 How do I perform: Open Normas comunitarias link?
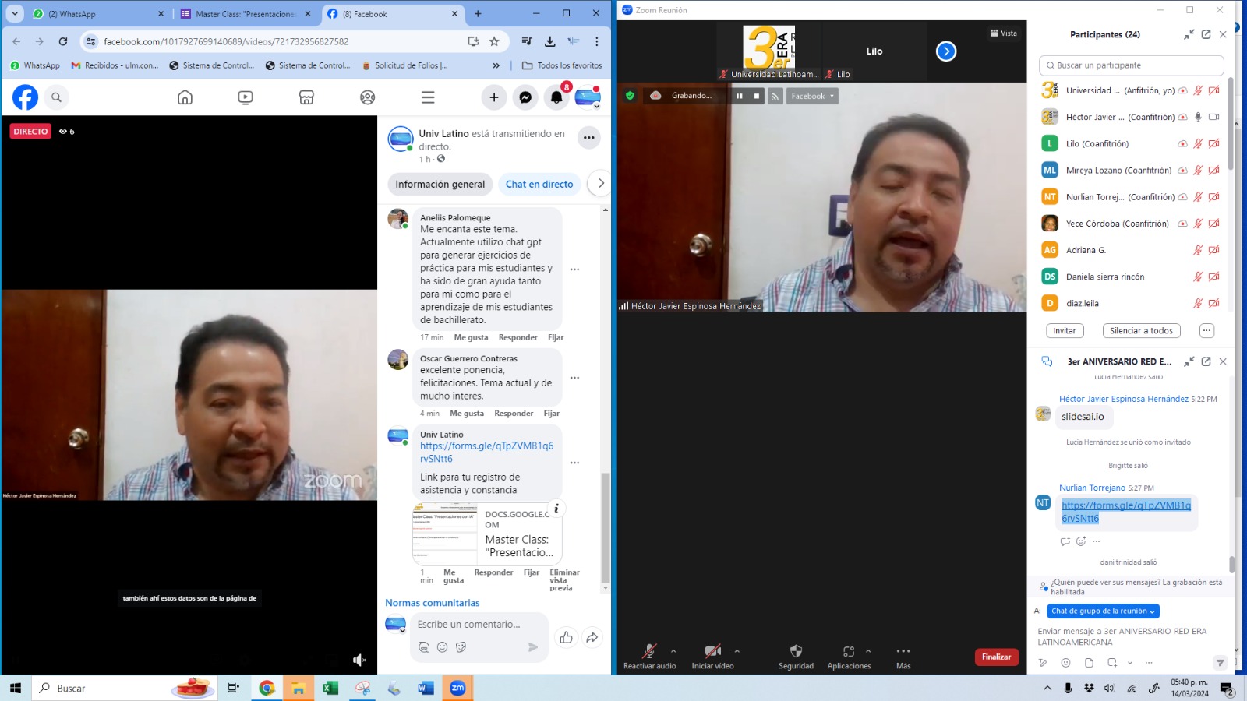(433, 603)
